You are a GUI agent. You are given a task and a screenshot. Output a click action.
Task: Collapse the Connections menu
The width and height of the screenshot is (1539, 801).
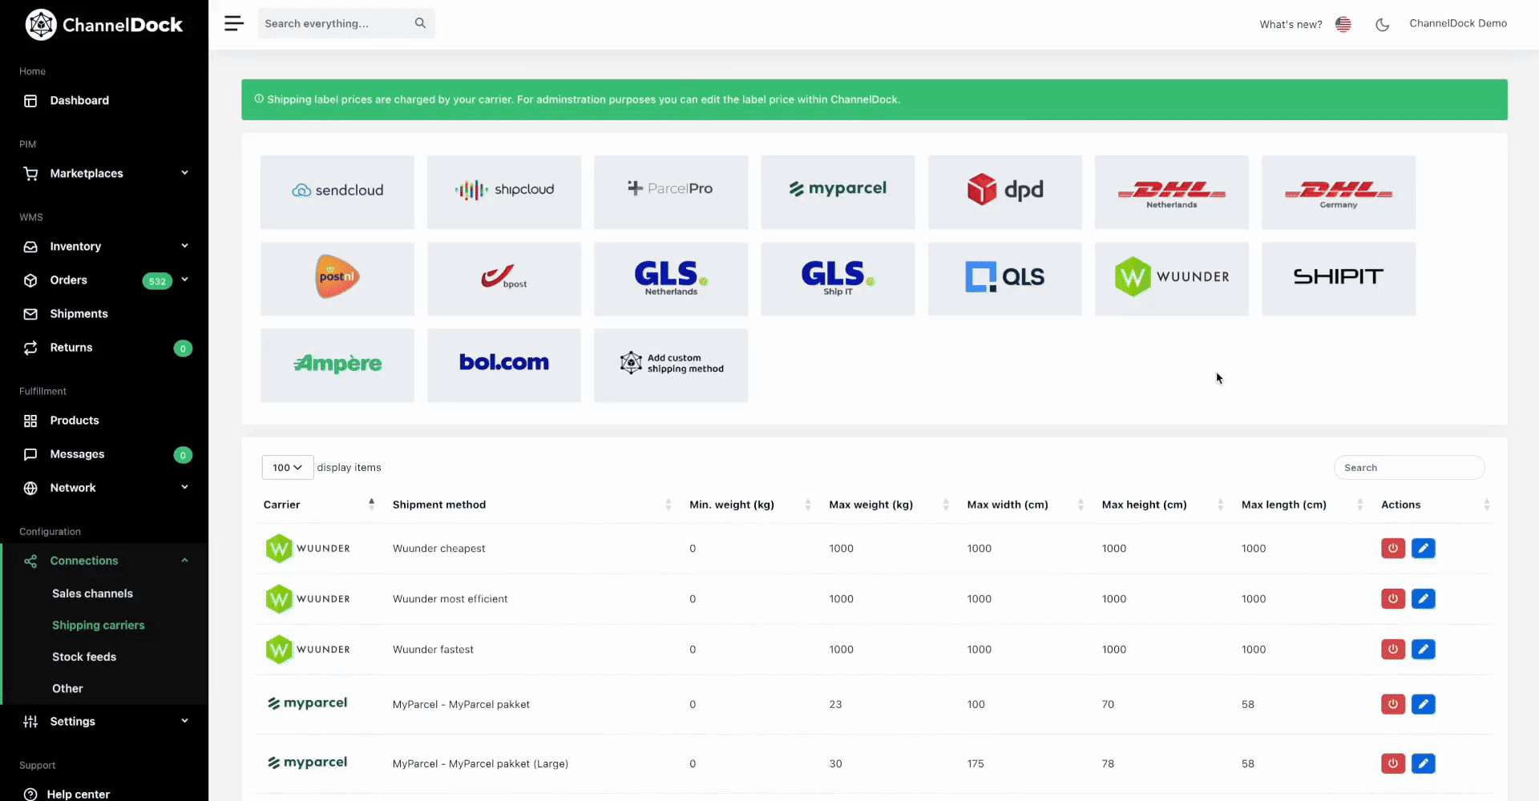(x=104, y=561)
